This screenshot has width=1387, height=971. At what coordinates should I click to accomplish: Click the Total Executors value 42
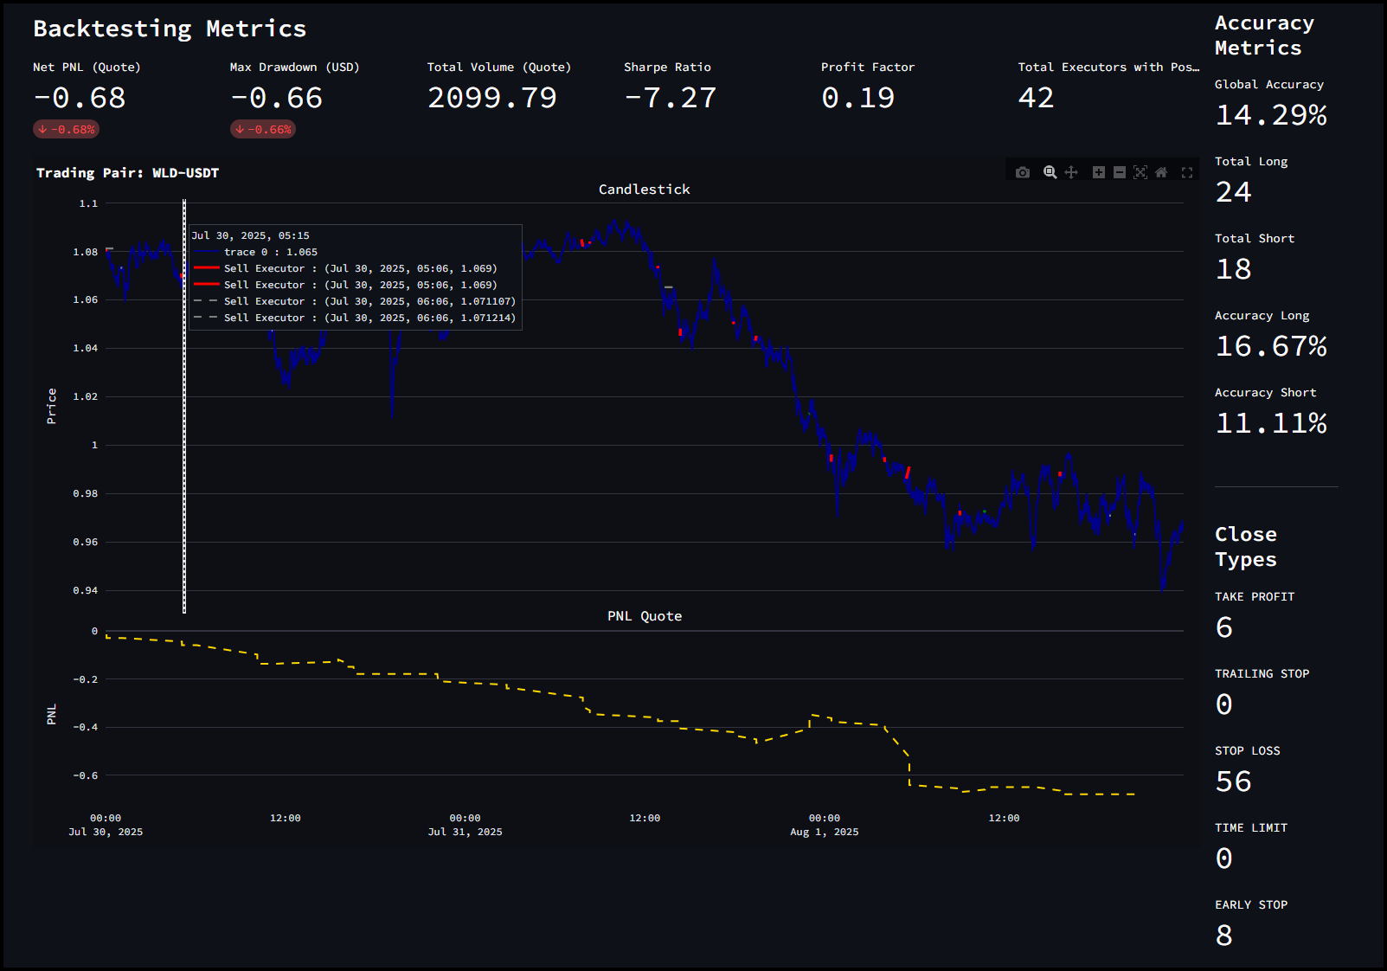point(1036,98)
